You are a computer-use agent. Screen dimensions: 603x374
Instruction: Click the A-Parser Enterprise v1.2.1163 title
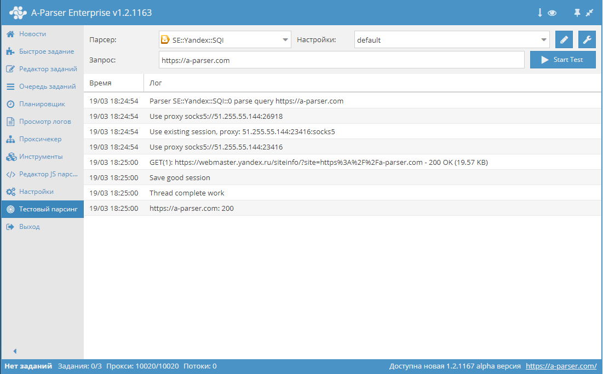(91, 13)
